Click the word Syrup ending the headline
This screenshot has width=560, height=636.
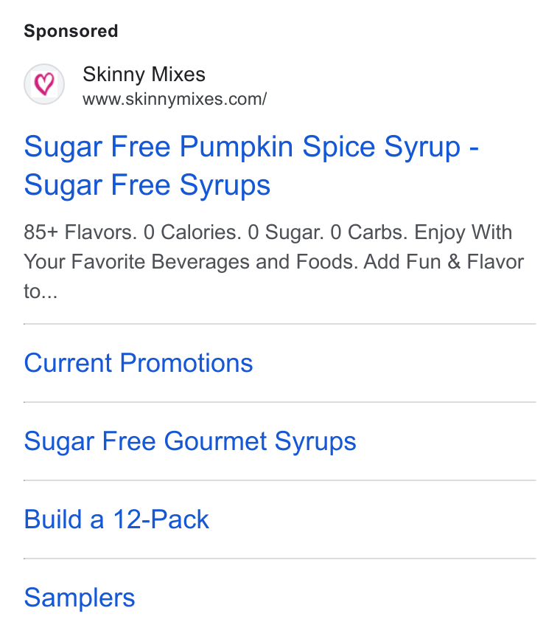(422, 148)
